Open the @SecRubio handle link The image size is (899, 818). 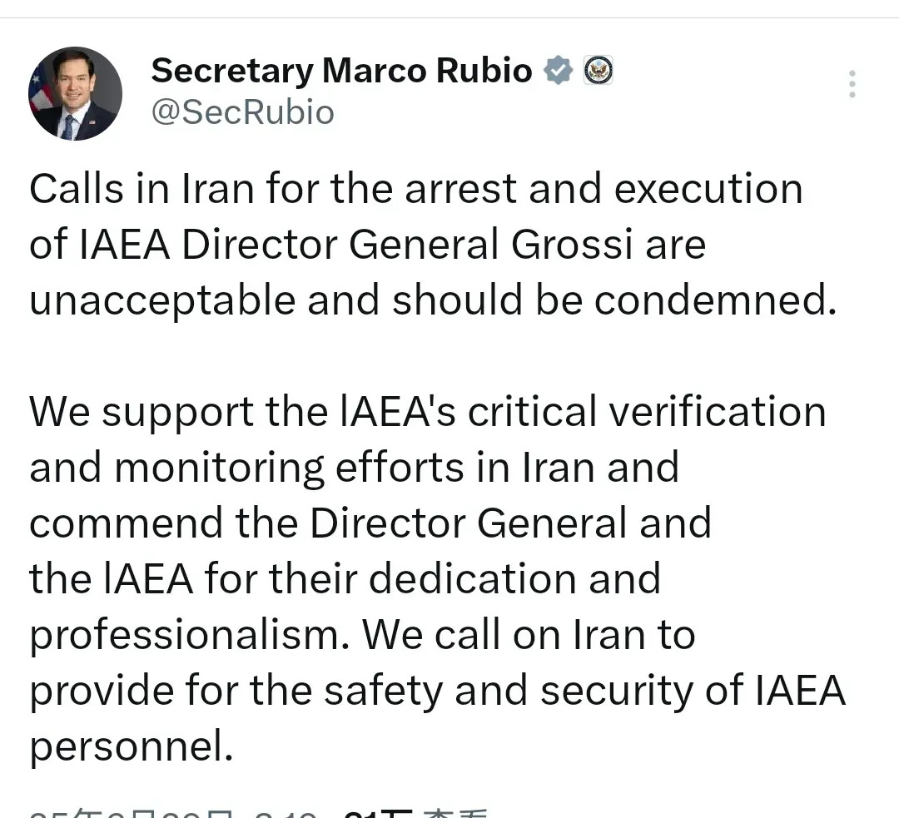click(242, 112)
